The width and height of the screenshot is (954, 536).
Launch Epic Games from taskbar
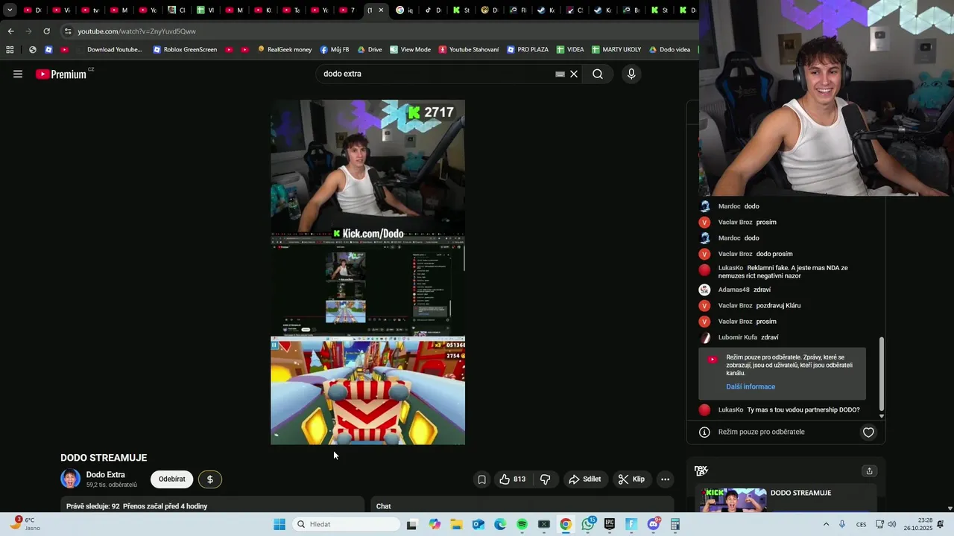[610, 524]
